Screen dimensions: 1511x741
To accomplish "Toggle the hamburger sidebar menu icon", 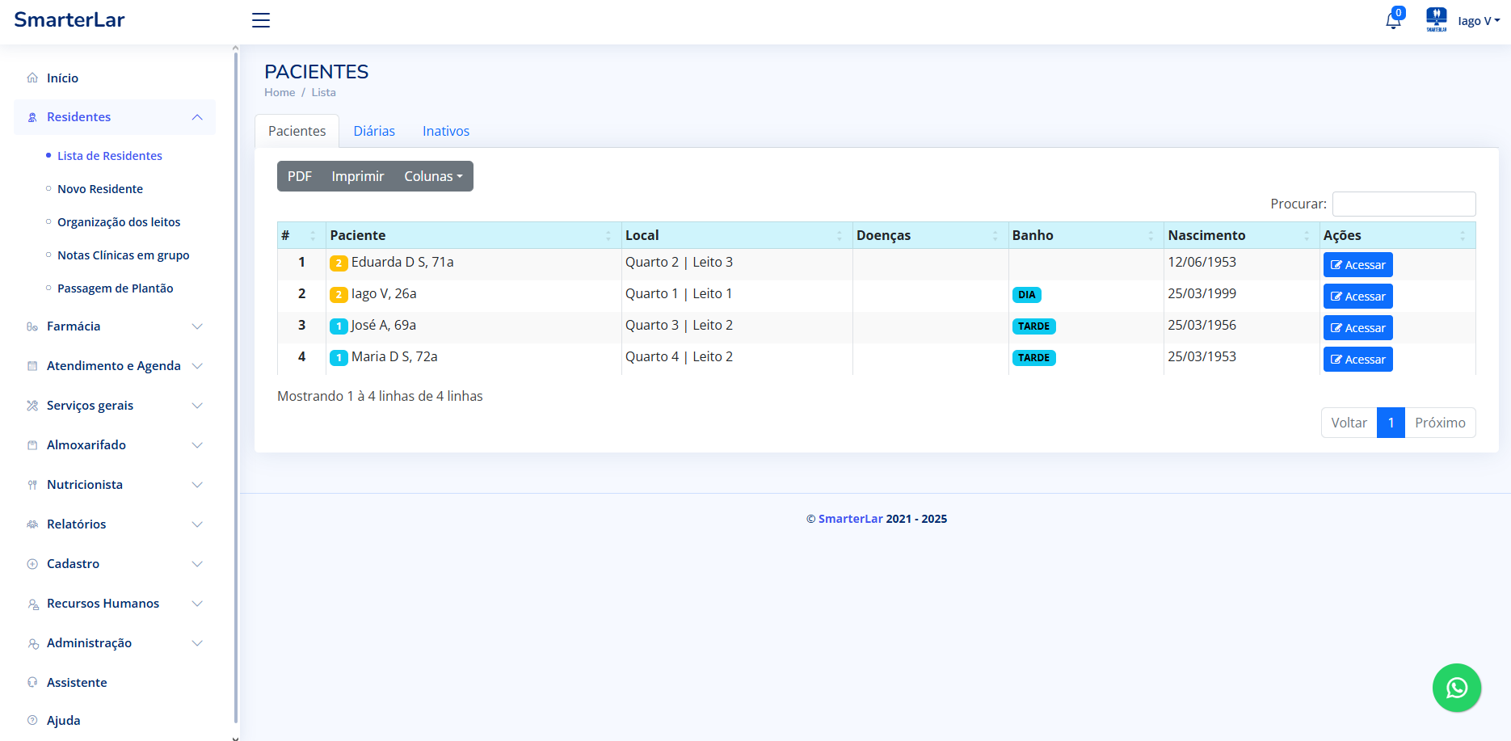I will pos(261,20).
